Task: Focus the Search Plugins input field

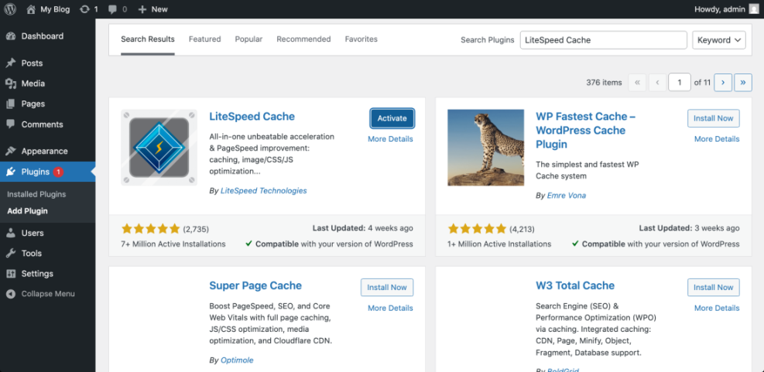Action: [x=603, y=40]
